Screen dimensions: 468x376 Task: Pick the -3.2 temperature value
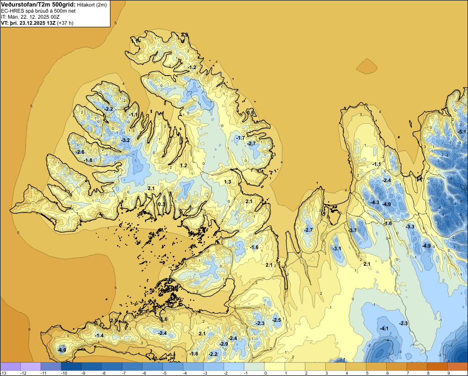pyautogui.click(x=125, y=140)
